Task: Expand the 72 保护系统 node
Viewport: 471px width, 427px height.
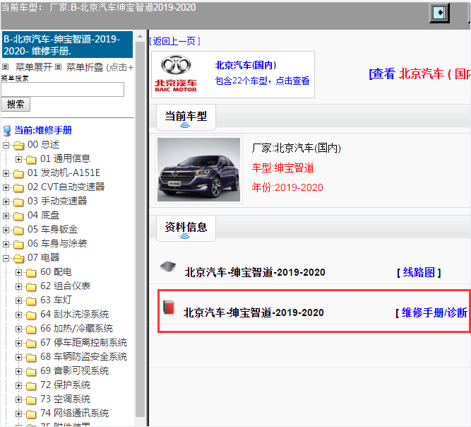Action: pos(18,385)
